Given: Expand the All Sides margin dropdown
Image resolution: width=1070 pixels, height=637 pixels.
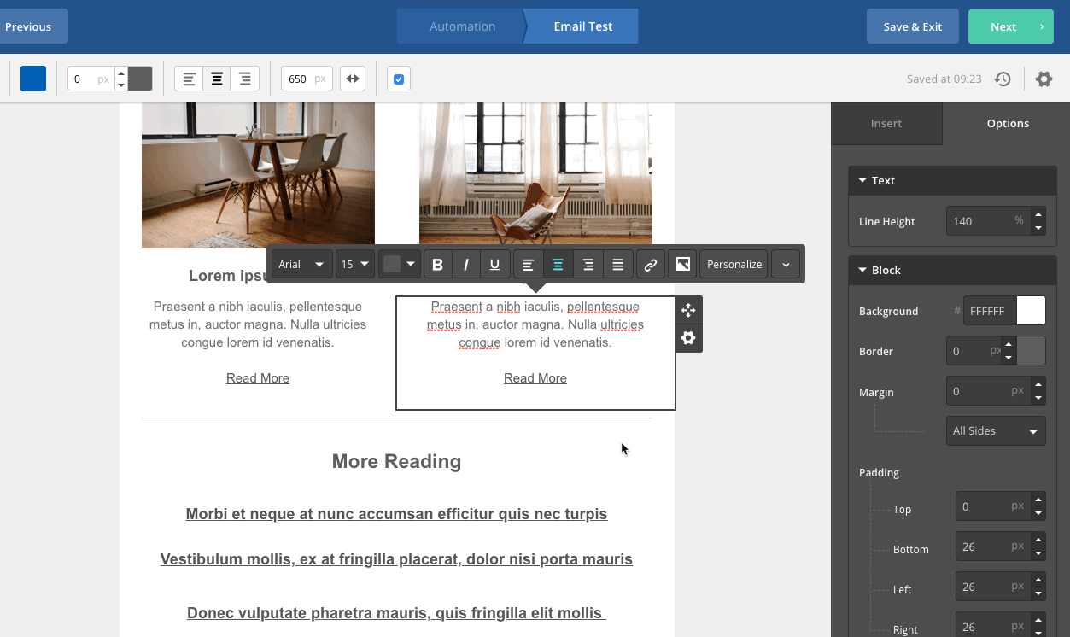Looking at the screenshot, I should pos(996,430).
